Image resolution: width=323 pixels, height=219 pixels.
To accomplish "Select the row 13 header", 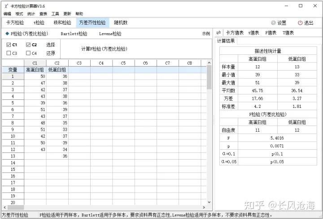I will pyautogui.click(x=13, y=156).
